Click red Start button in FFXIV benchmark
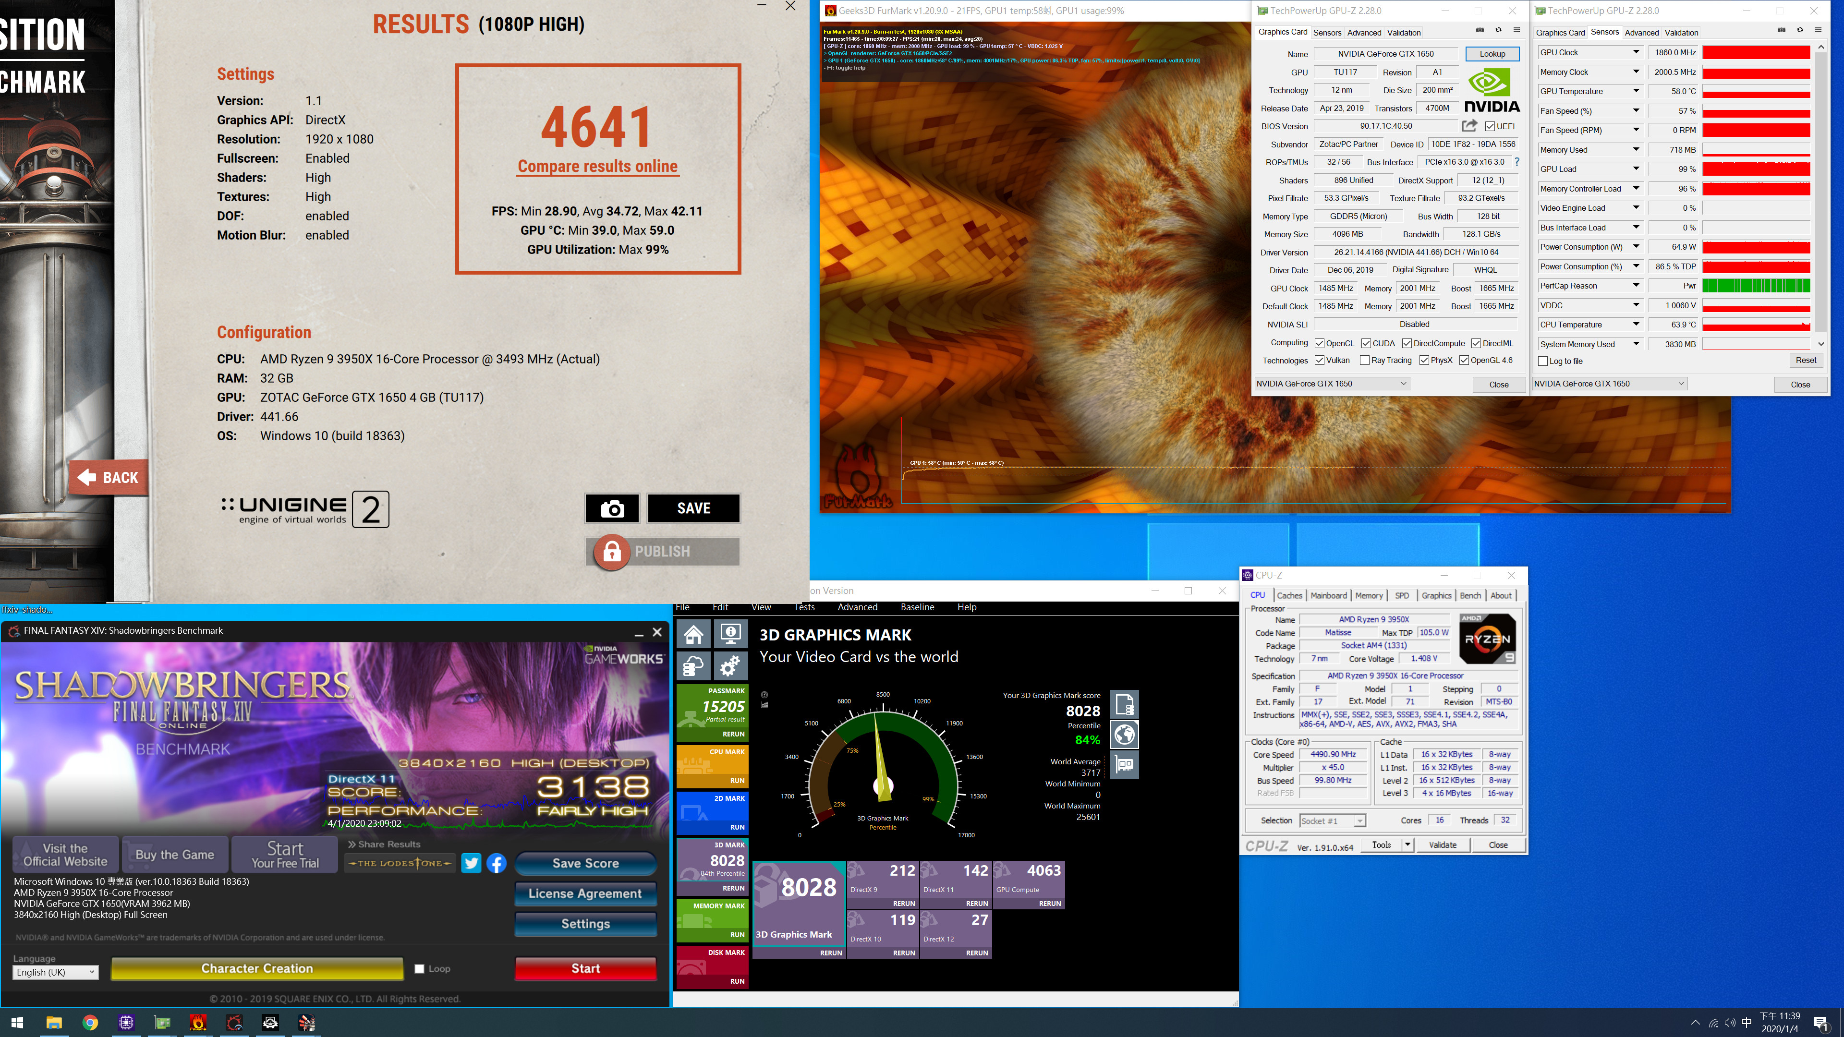This screenshot has width=1844, height=1037. pos(585,968)
